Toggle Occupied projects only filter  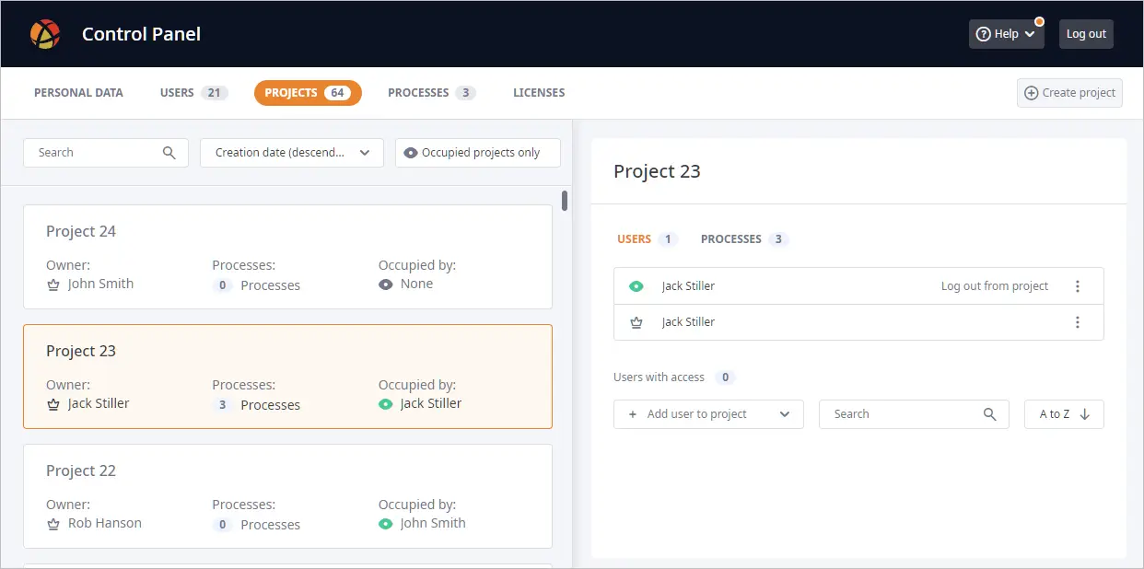tap(477, 153)
